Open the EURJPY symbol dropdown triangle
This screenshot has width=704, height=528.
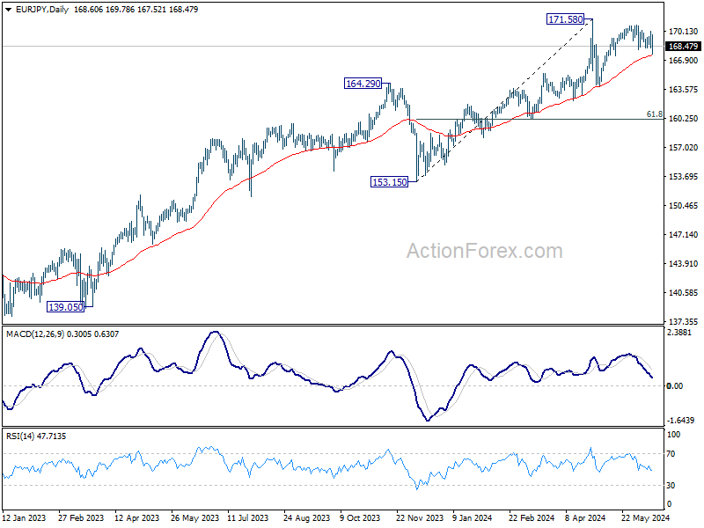click(x=9, y=10)
